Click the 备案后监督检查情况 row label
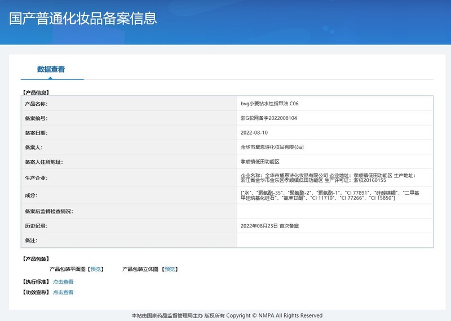Screen dimensions: 451x321 pos(49,212)
